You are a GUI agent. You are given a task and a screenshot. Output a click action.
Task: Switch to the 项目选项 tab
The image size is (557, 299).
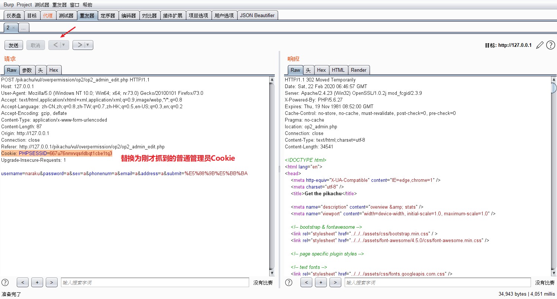tap(199, 15)
